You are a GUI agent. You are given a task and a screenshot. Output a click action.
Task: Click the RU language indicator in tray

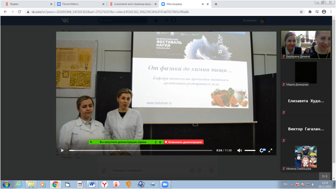285,184
